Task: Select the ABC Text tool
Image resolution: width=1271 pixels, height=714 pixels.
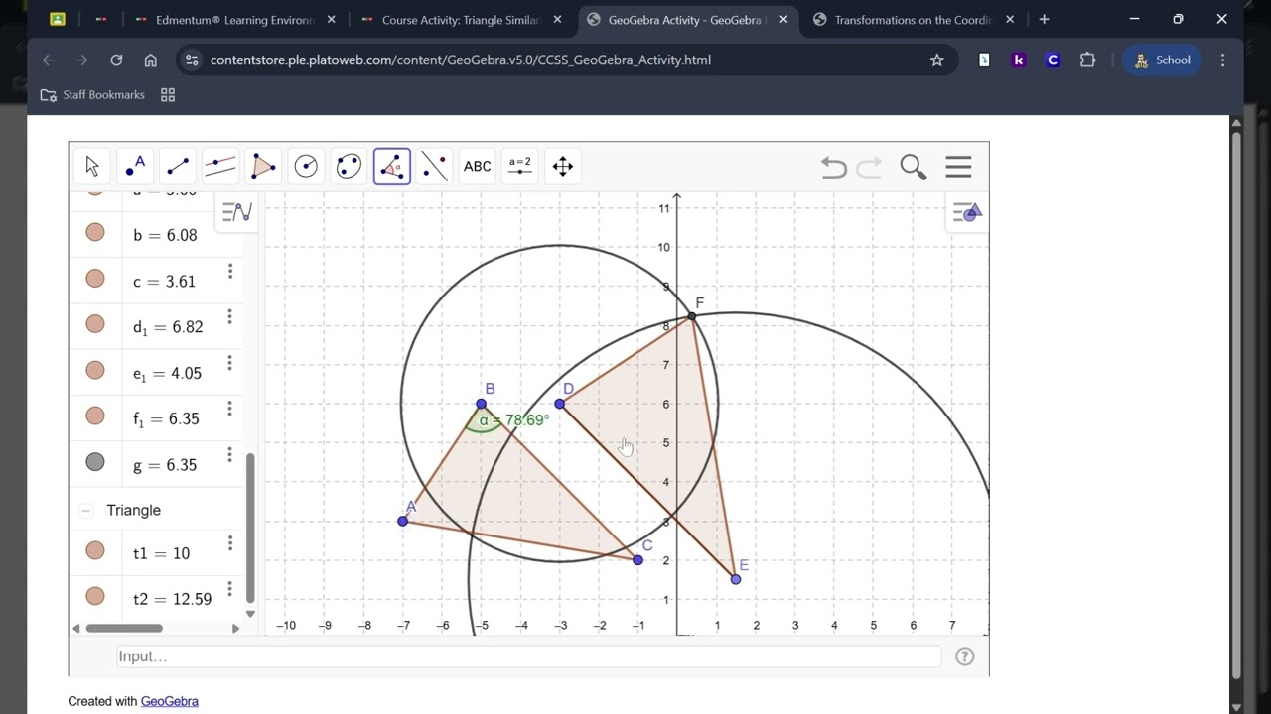Action: point(478,167)
